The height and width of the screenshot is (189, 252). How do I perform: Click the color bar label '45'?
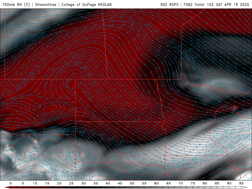coord(120,183)
